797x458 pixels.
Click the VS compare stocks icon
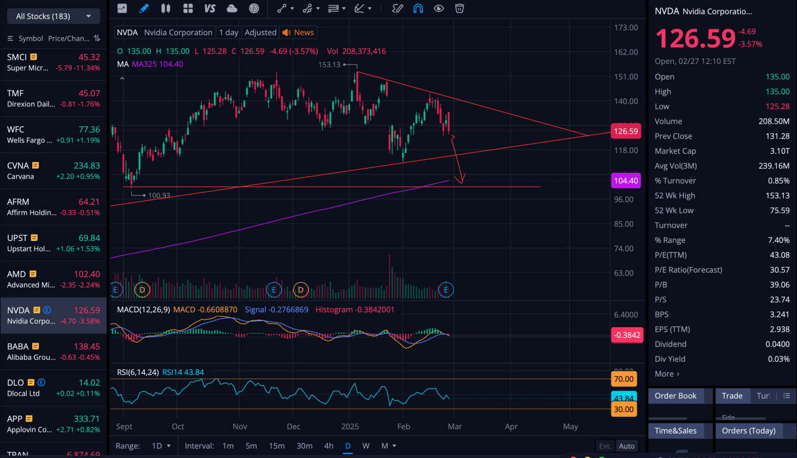click(209, 8)
